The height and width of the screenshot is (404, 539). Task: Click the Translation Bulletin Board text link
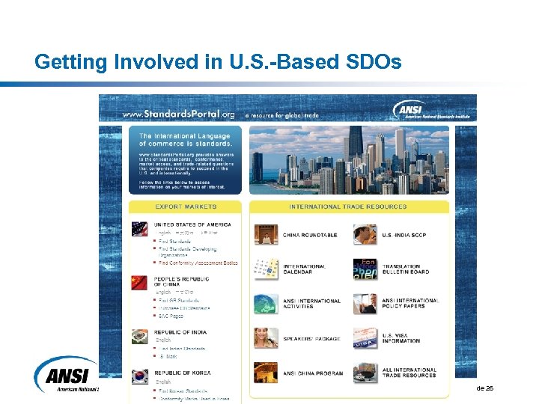[x=406, y=269]
